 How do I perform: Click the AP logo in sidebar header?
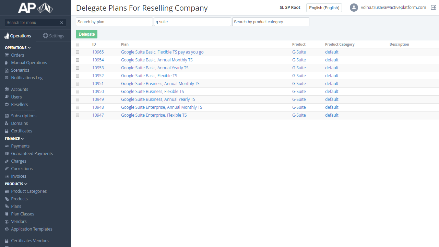[x=35, y=8]
